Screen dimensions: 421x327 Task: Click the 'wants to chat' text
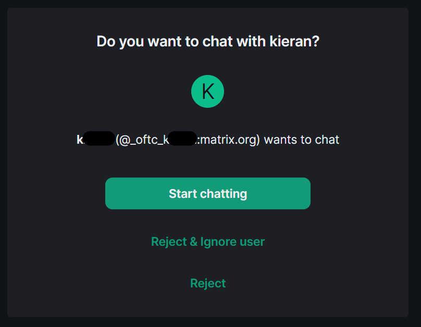[302, 140]
